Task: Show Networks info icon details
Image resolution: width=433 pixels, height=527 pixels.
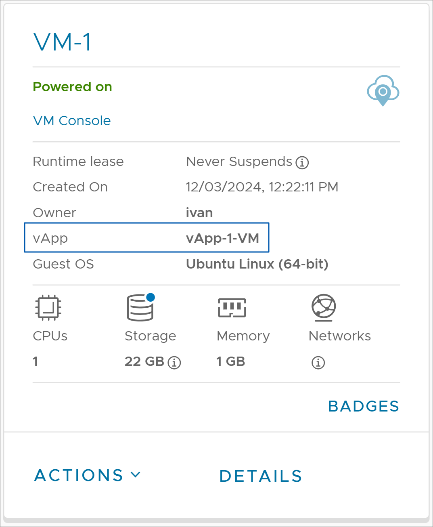Action: [x=318, y=362]
